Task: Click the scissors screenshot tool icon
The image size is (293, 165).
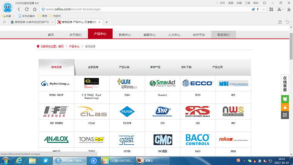Action: pyautogui.click(x=279, y=9)
